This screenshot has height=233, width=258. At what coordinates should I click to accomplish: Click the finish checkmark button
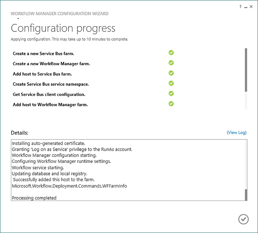click(x=243, y=219)
